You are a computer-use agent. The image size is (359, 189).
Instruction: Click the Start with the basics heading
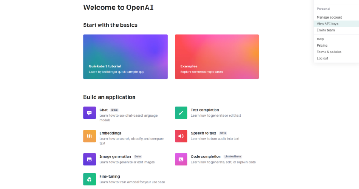110,25
